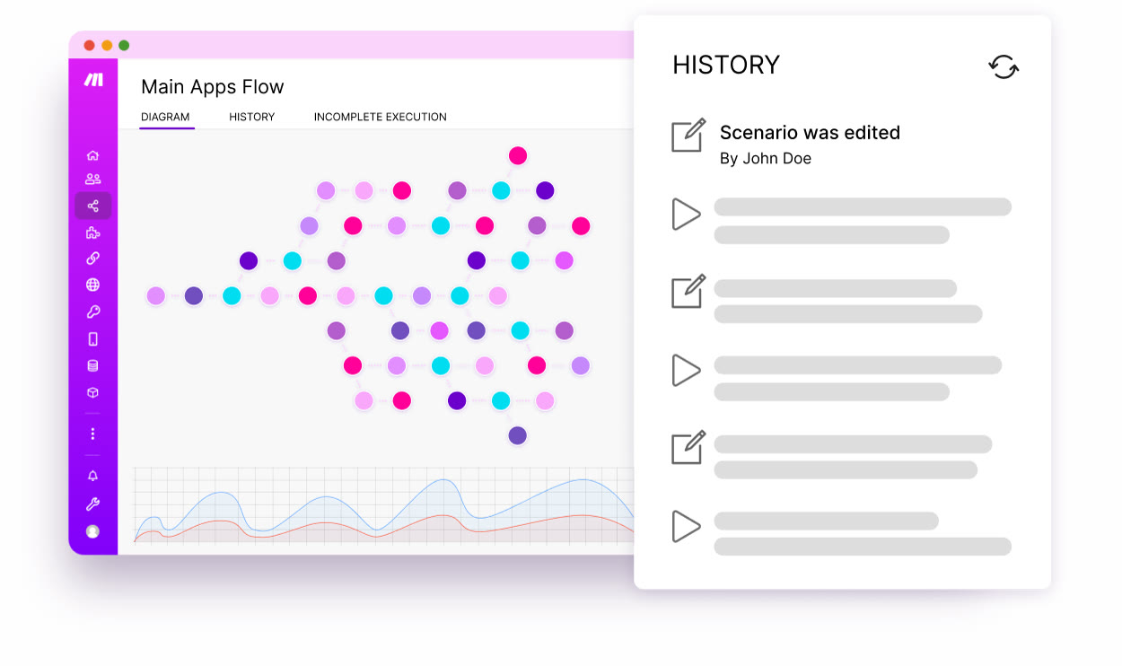The width and height of the screenshot is (1122, 666).
Task: Click the "By John Doe" author text
Action: pyautogui.click(x=766, y=159)
